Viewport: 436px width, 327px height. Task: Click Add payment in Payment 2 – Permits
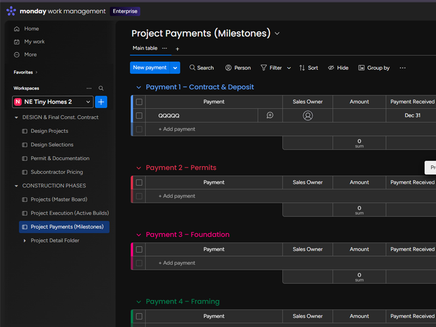click(x=177, y=196)
